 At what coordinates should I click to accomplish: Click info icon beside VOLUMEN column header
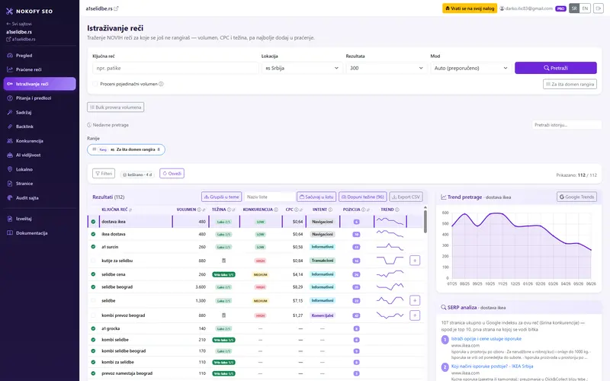click(x=199, y=210)
